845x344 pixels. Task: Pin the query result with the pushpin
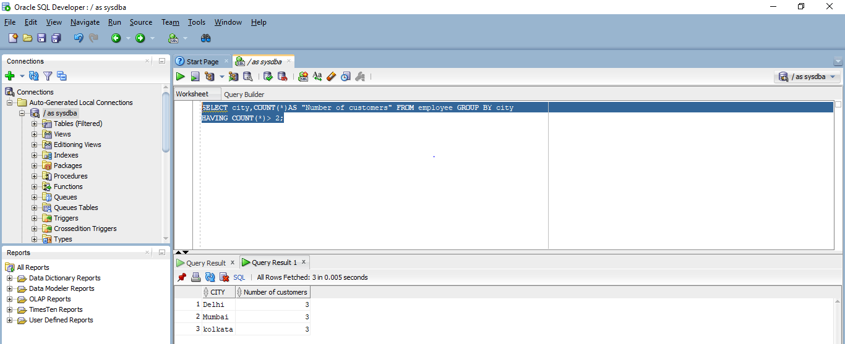(182, 277)
